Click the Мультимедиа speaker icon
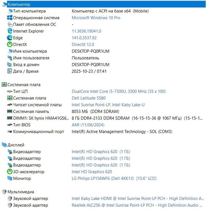Viewport: 218px width, 213px height. (4, 192)
